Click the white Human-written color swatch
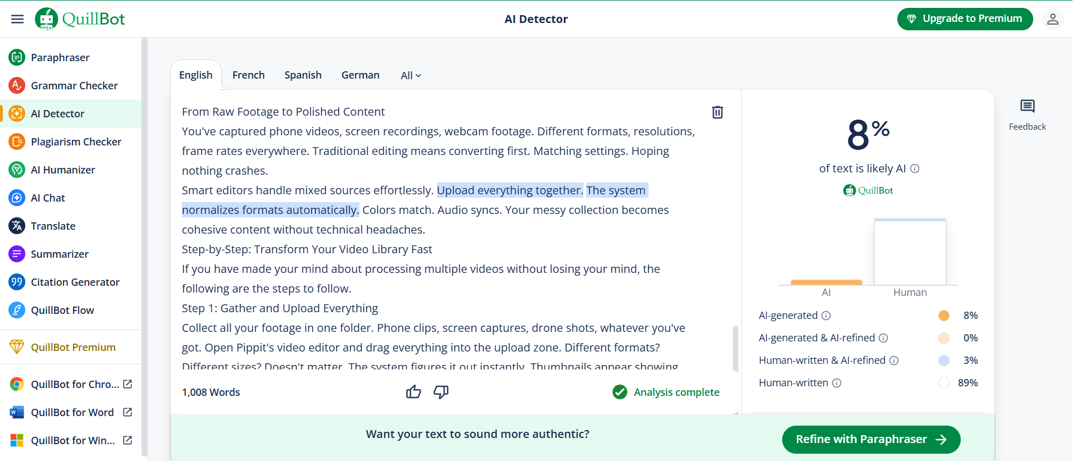The height and width of the screenshot is (461, 1077). 944,383
